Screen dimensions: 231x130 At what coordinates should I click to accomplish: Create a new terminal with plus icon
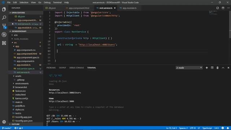click(x=207, y=68)
